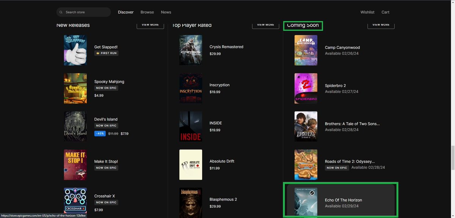Select Roads of Time 2: Odyssey title
Screen dimensions: 455x218
point(350,162)
